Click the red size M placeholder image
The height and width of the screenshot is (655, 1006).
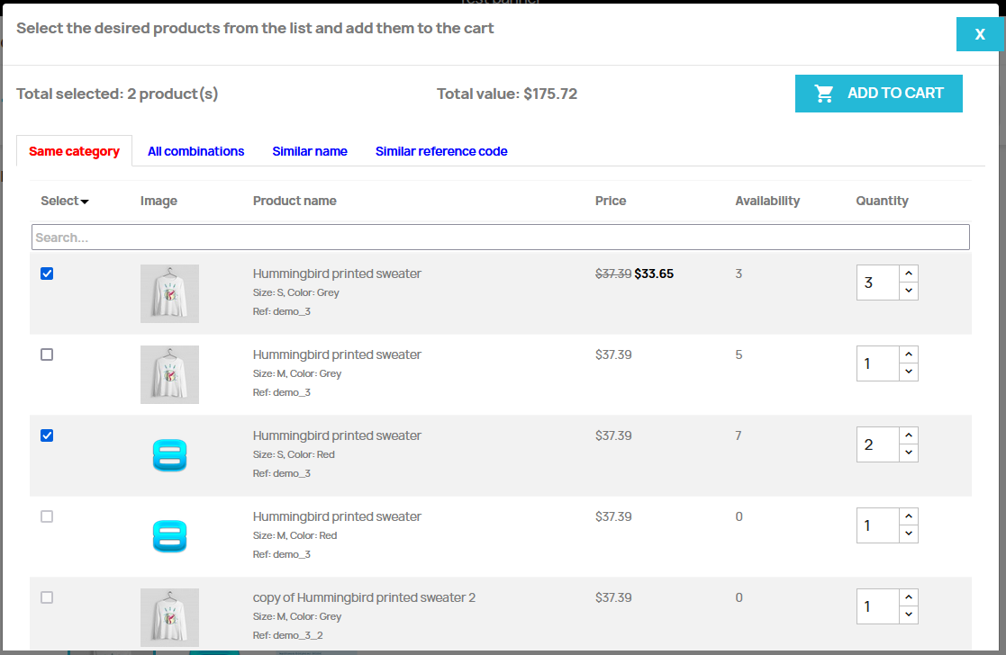(169, 536)
